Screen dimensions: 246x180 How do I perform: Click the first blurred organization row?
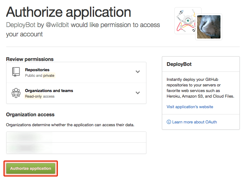[x=76, y=137]
